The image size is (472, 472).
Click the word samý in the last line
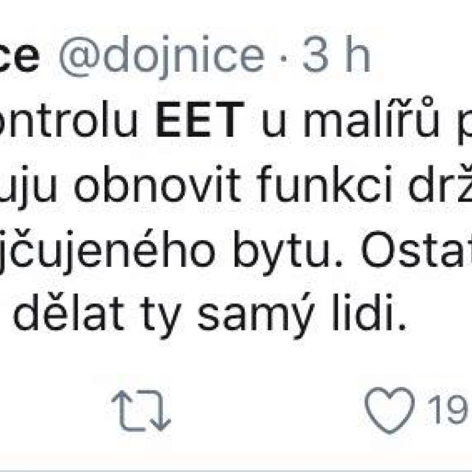[256, 315]
